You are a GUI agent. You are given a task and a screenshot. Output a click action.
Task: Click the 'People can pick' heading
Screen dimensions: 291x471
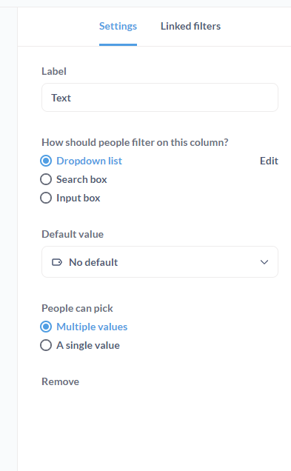pos(77,309)
